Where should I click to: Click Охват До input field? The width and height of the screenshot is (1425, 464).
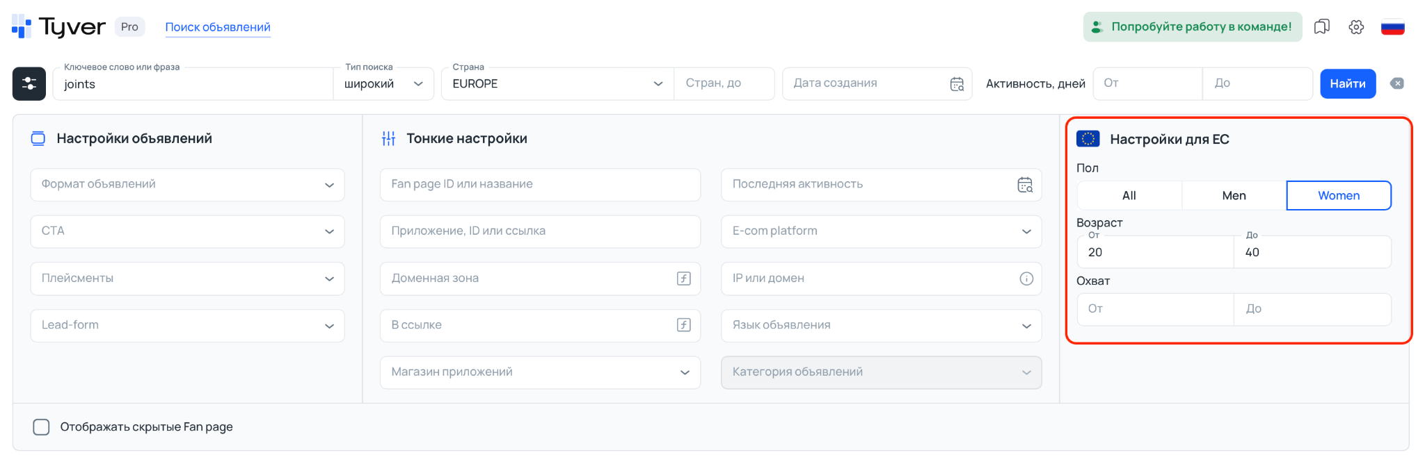pyautogui.click(x=1313, y=309)
